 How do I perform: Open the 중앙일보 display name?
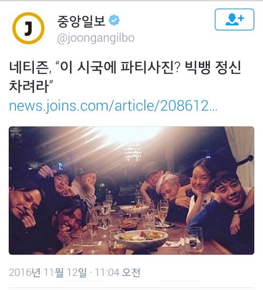(x=81, y=21)
